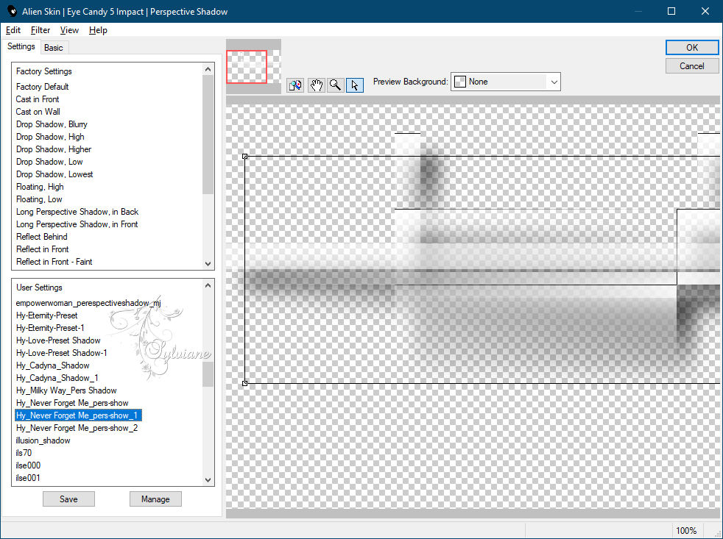Click the User Settings scrollbar thumb
This screenshot has height=539, width=723.
click(x=208, y=374)
